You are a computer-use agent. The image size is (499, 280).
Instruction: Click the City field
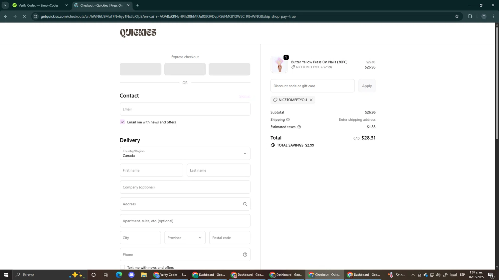point(140,238)
